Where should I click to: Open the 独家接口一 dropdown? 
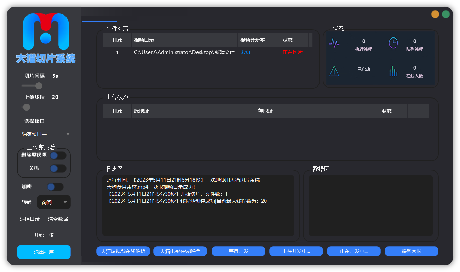click(x=46, y=134)
